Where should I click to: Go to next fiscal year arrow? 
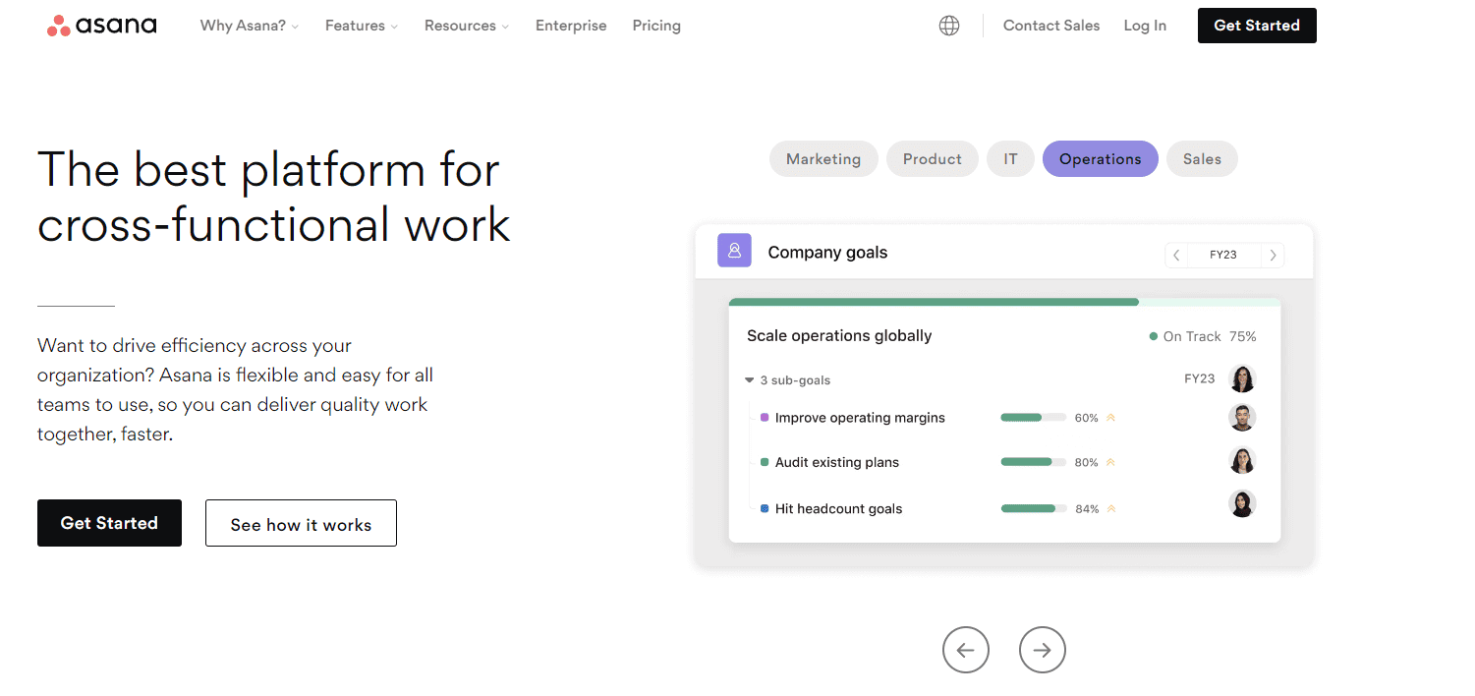pos(1273,255)
